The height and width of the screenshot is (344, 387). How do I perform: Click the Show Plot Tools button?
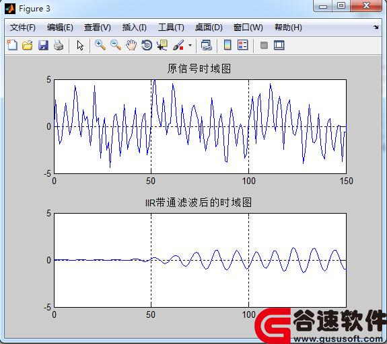[x=279, y=45]
